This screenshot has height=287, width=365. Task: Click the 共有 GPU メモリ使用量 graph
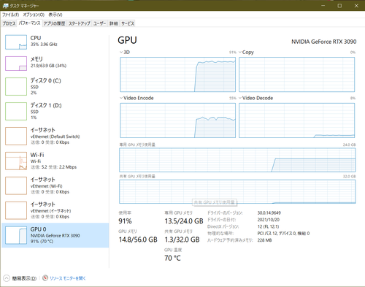coord(237,191)
